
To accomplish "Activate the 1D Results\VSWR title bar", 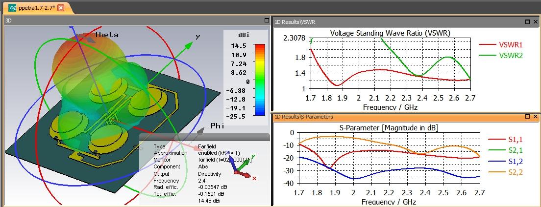I will point(406,21).
